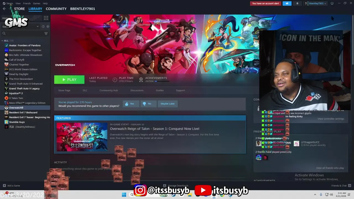The width and height of the screenshot is (354, 199).
Task: Select Call of Duty icon in library
Action: pos(6,60)
